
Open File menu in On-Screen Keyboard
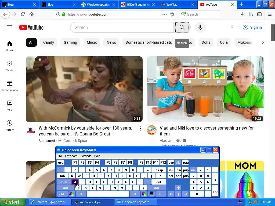[x=60, y=156]
